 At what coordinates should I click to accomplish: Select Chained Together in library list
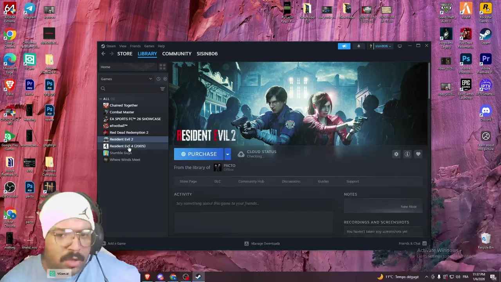coord(133,105)
